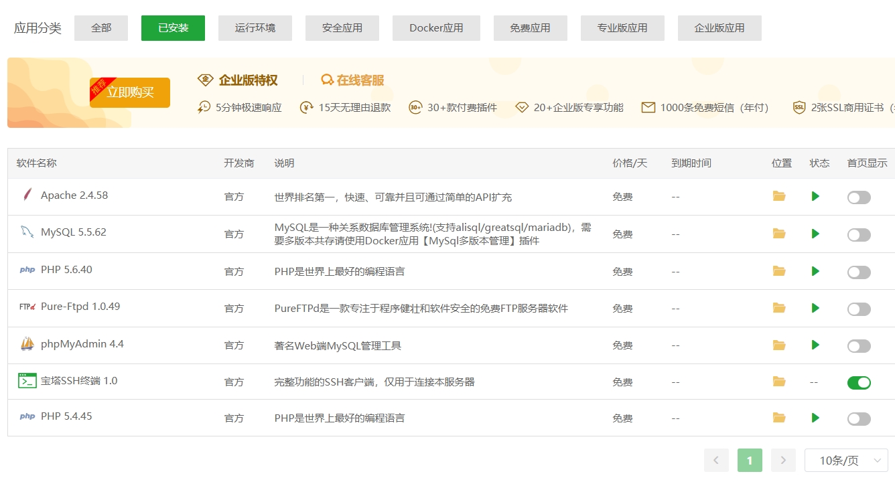Click the status play icon for PHP 5.6.40
The image size is (895, 486).
815,271
